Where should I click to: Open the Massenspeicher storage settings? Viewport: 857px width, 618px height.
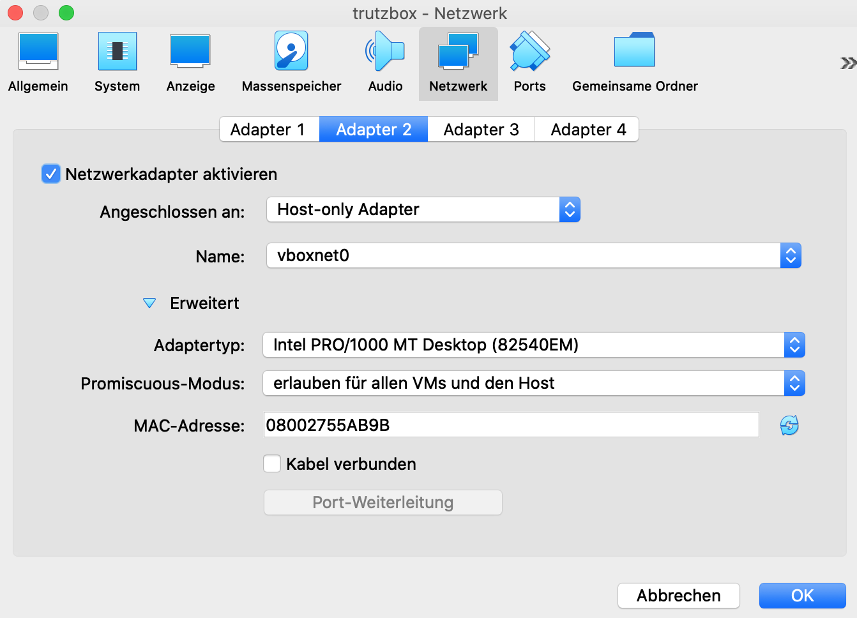point(291,63)
